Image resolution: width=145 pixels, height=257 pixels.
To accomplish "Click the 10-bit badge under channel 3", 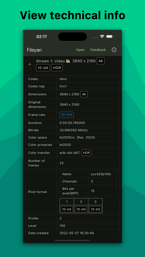I will pyautogui.click(x=95, y=209).
